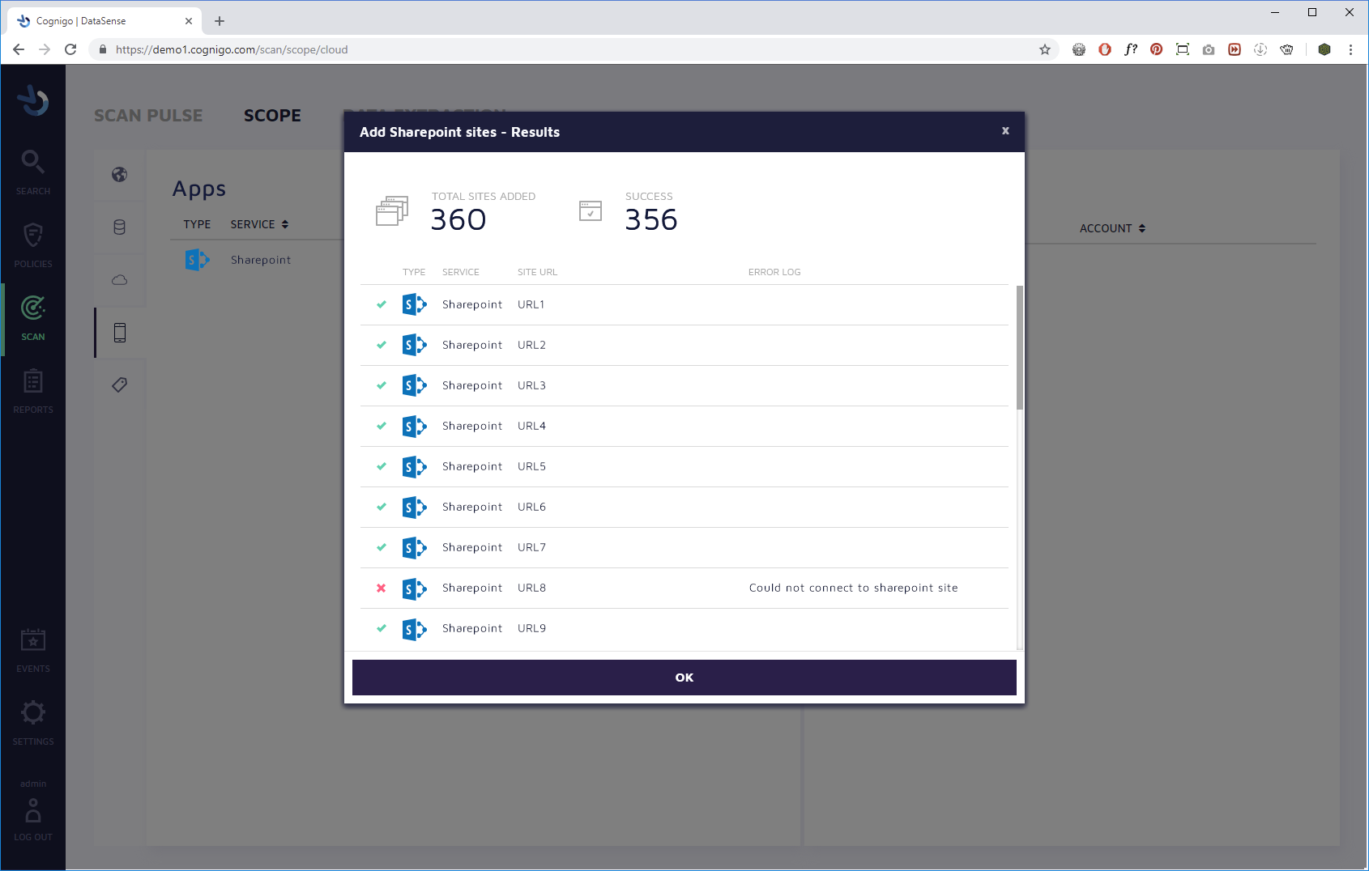Screen dimensions: 1369x871
Task: Click the 'Could not connect to sharepoint site' error
Action: pyautogui.click(x=853, y=588)
